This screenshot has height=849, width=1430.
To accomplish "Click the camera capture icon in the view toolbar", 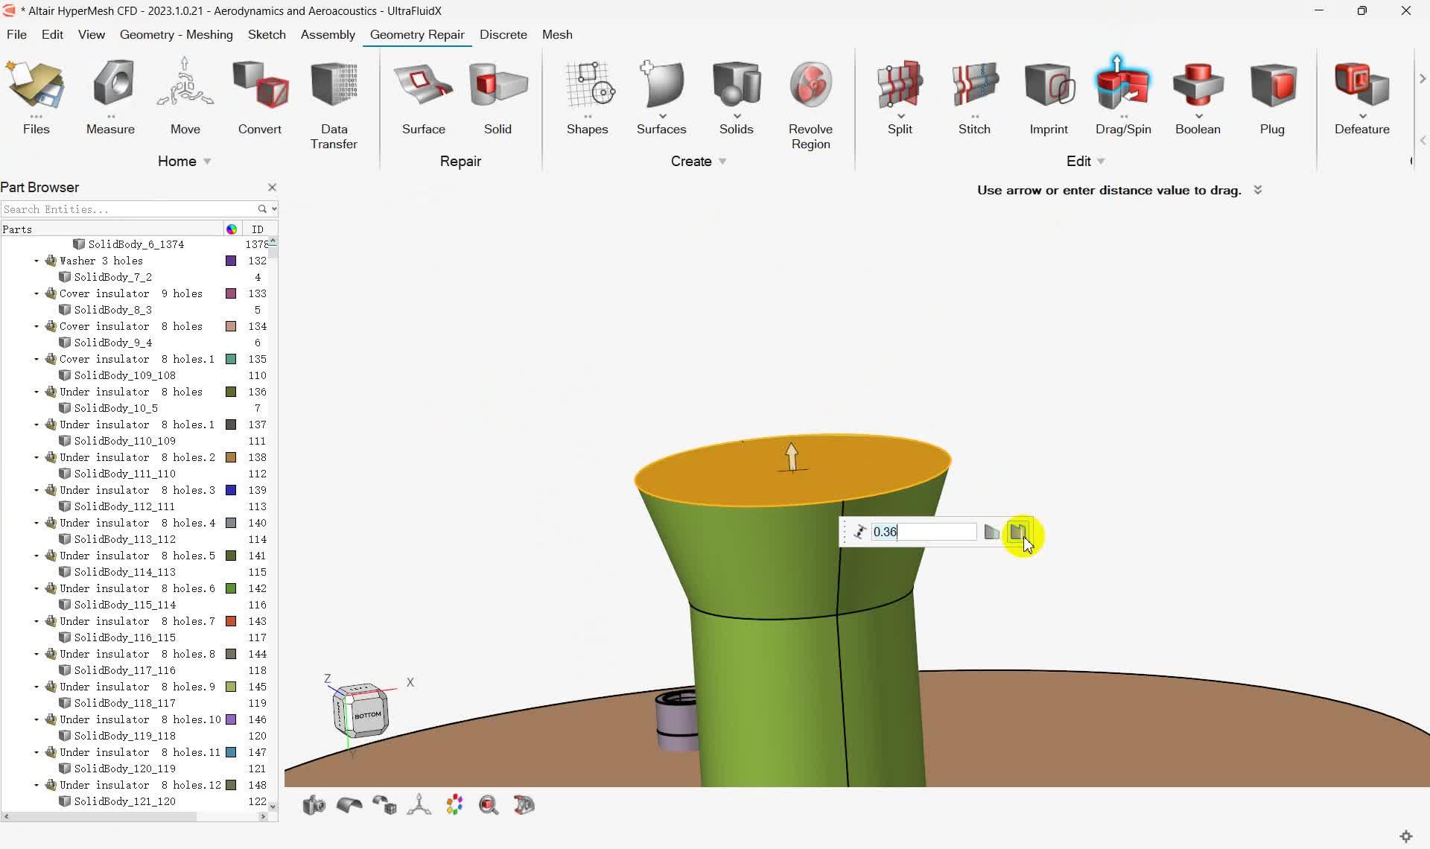I will 314,805.
